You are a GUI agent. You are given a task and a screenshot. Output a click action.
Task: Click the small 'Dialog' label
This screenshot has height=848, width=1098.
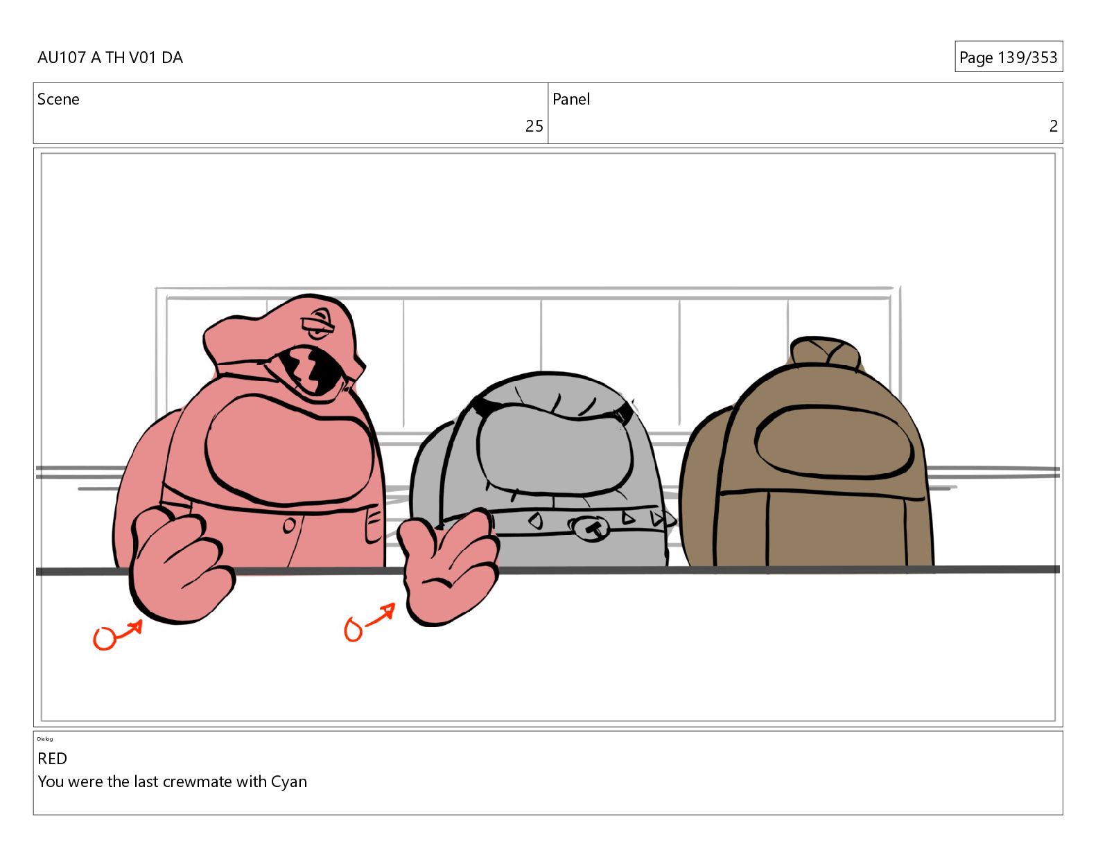[x=45, y=739]
